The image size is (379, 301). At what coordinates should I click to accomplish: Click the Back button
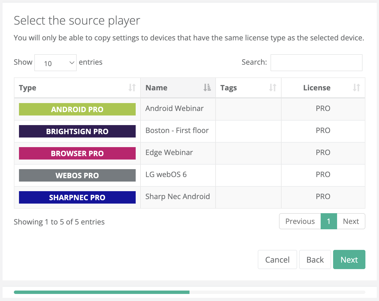pos(315,259)
